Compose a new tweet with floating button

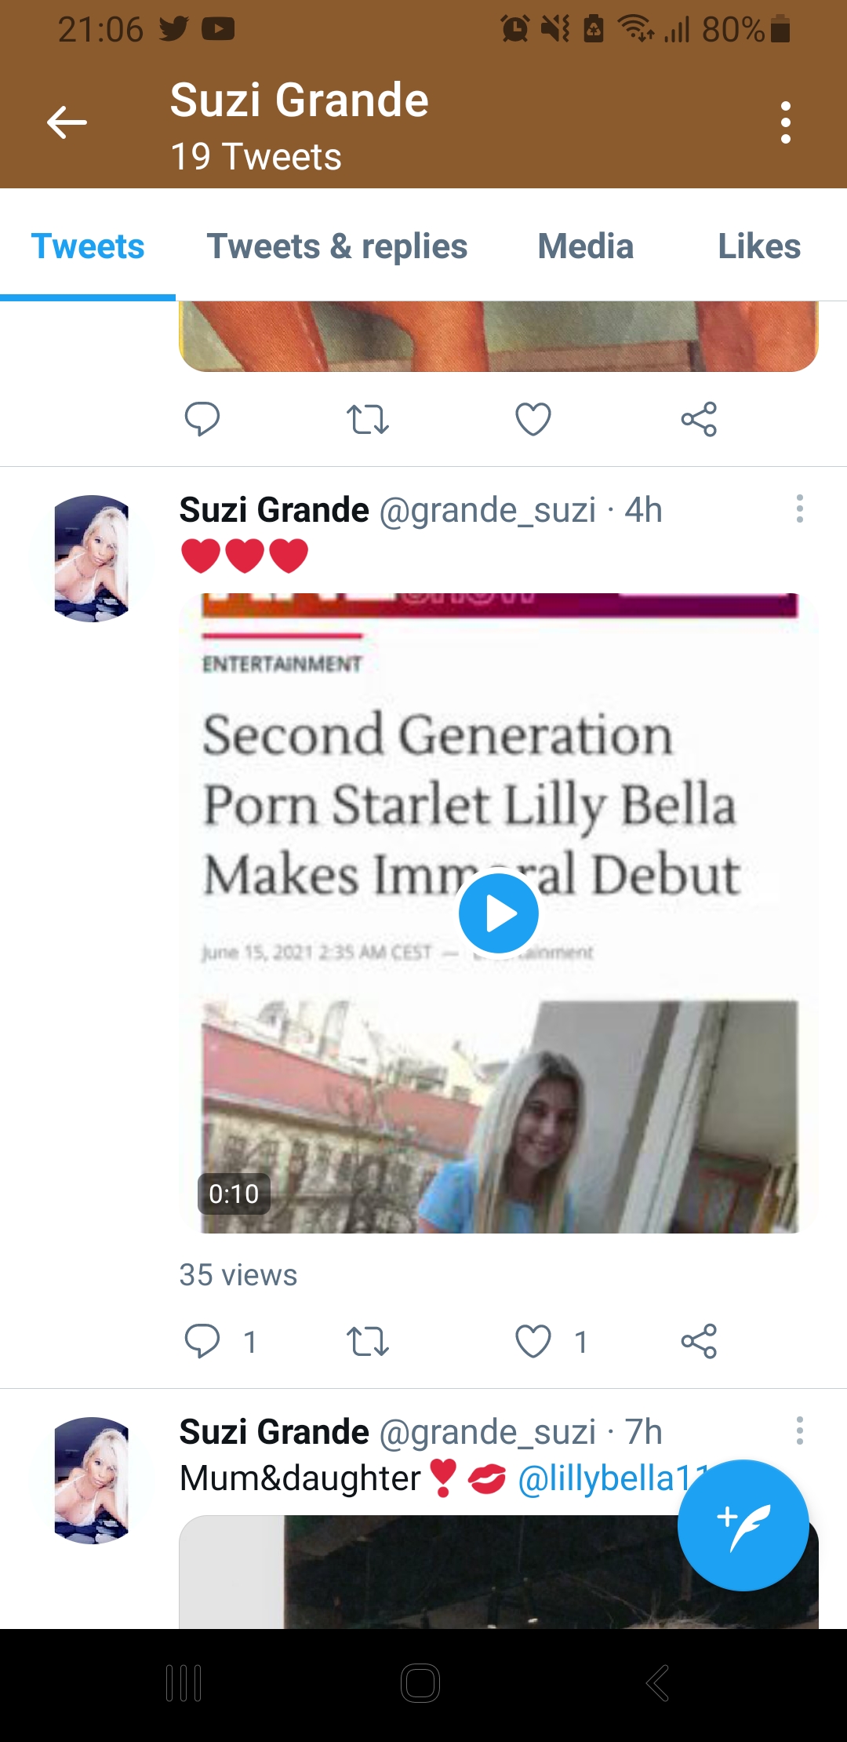743,1525
